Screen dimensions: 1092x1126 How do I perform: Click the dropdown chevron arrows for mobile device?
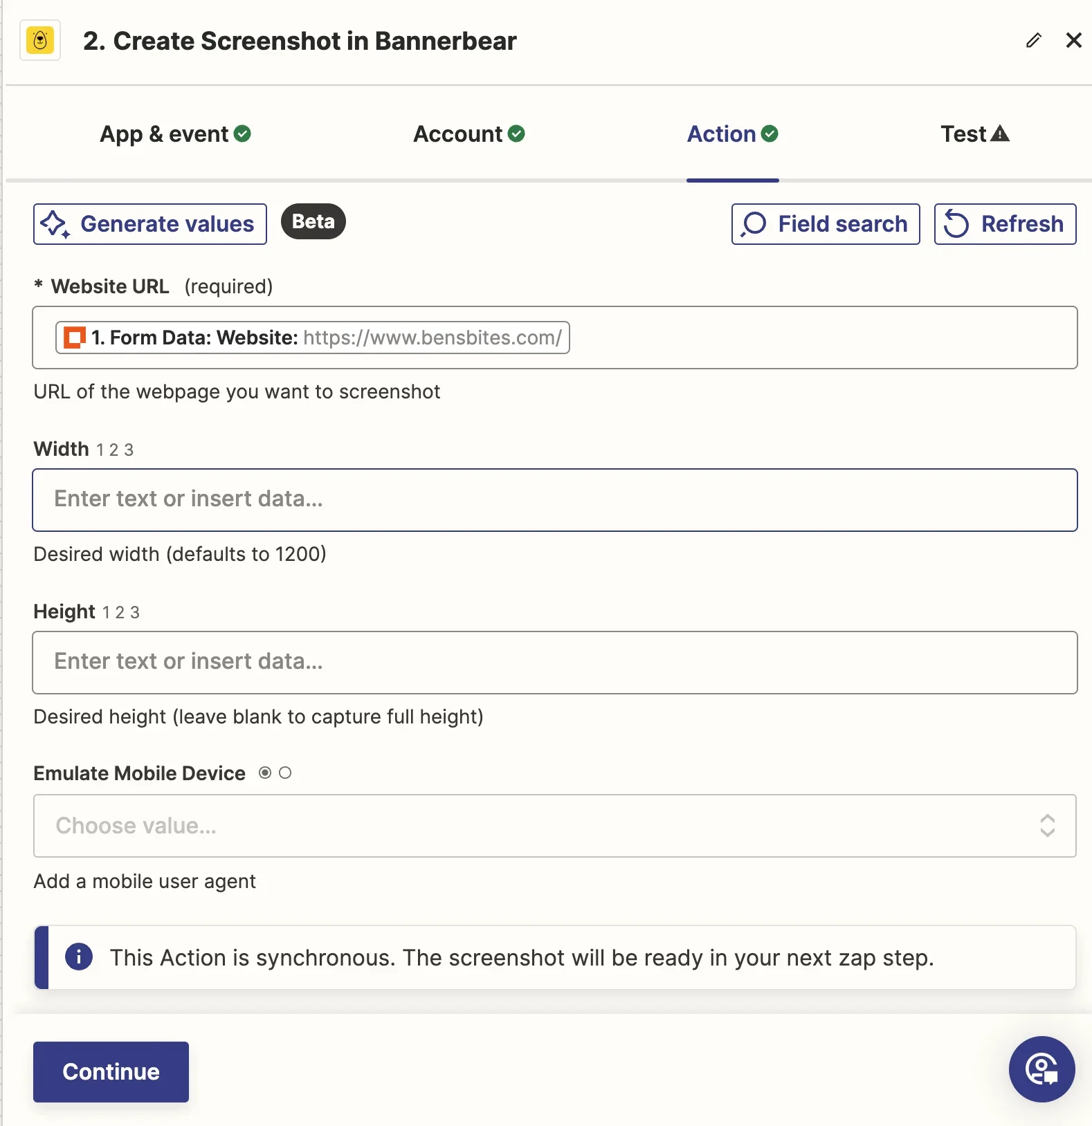[x=1047, y=826]
